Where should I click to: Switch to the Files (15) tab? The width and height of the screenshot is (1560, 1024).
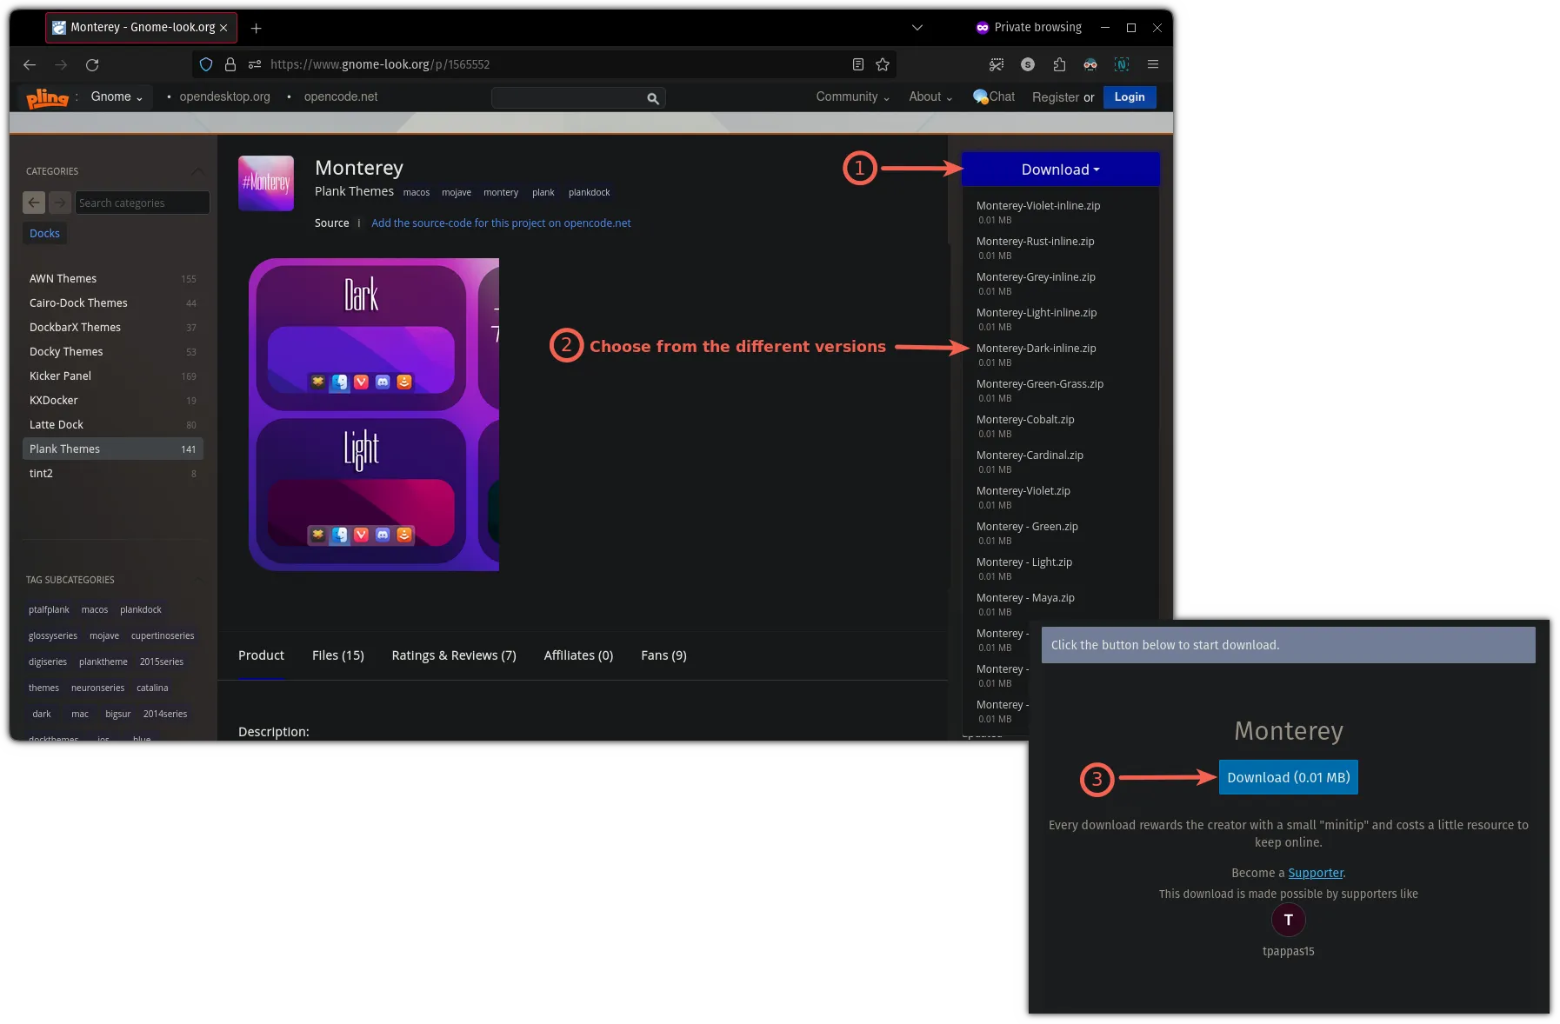(337, 655)
